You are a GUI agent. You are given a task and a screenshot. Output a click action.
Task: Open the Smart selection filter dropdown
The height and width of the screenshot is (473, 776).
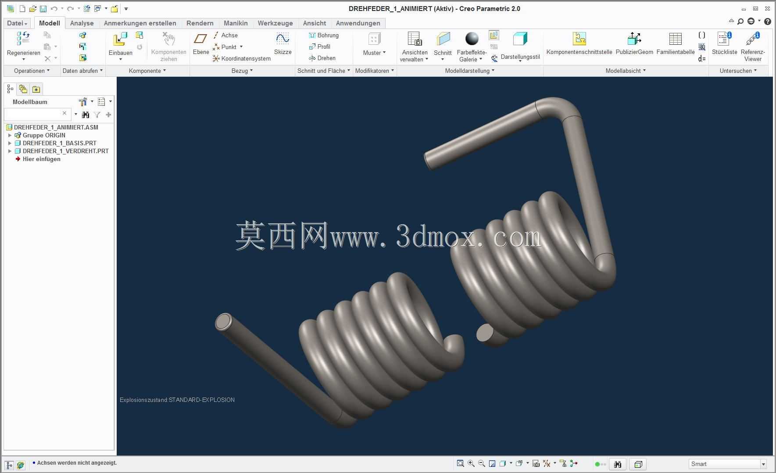tap(763, 464)
